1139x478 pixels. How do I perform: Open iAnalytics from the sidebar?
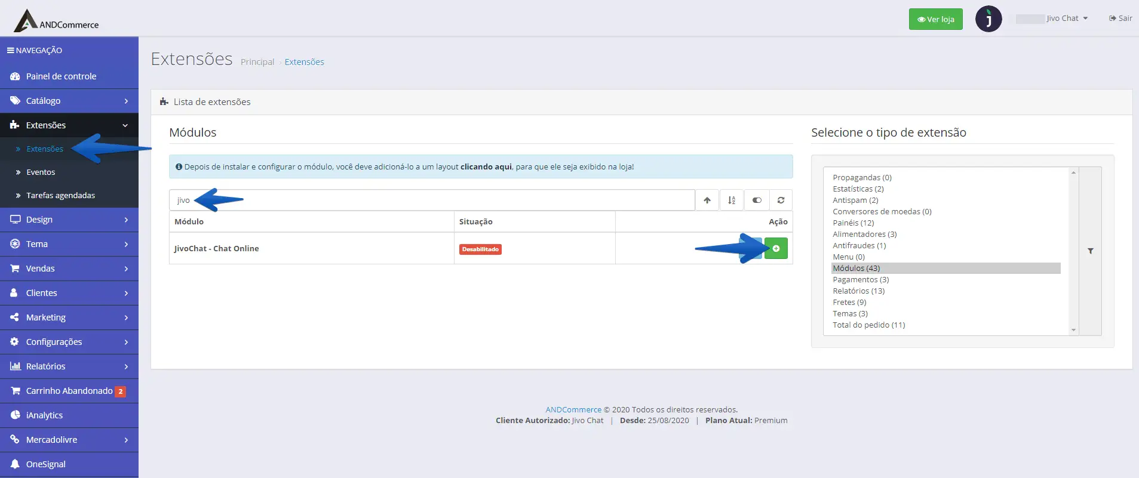click(x=44, y=415)
